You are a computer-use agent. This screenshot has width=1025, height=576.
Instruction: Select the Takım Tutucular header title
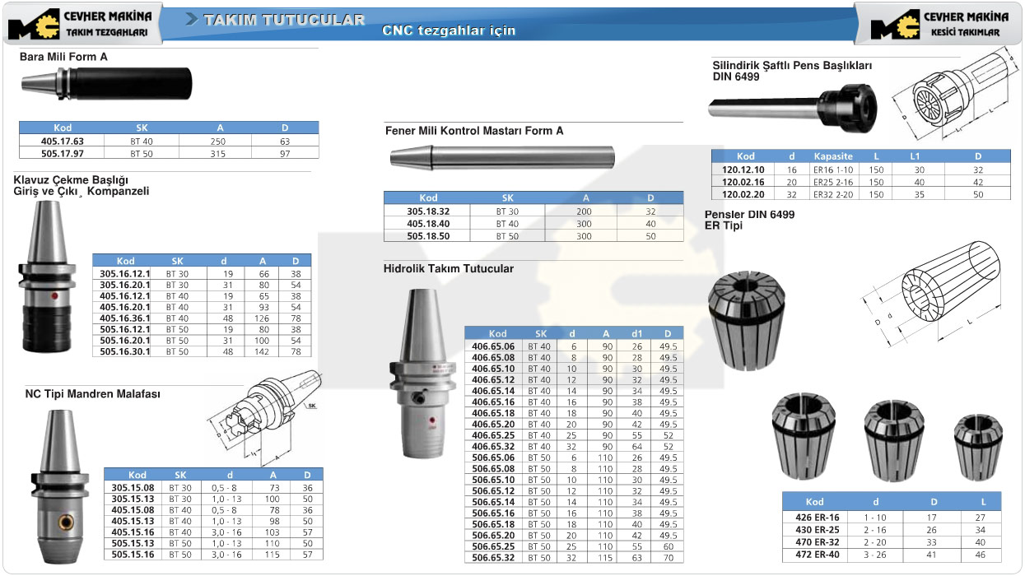tap(284, 20)
